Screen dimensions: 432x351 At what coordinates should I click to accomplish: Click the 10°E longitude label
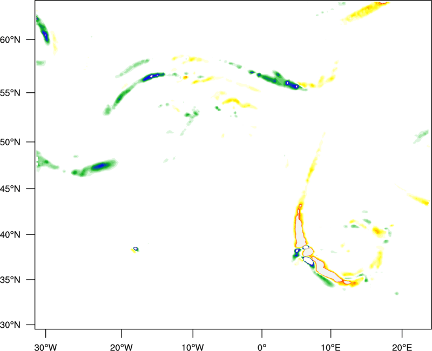tap(330, 347)
